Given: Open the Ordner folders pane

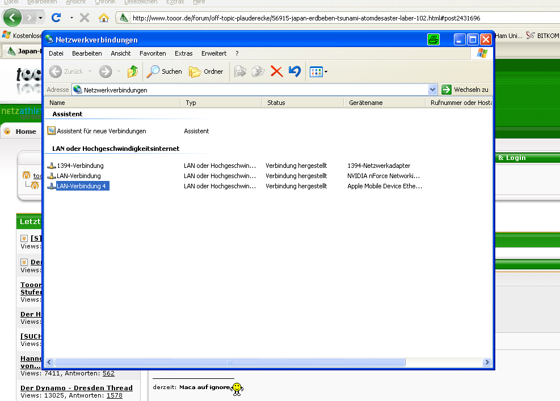Looking at the screenshot, I should pos(206,71).
